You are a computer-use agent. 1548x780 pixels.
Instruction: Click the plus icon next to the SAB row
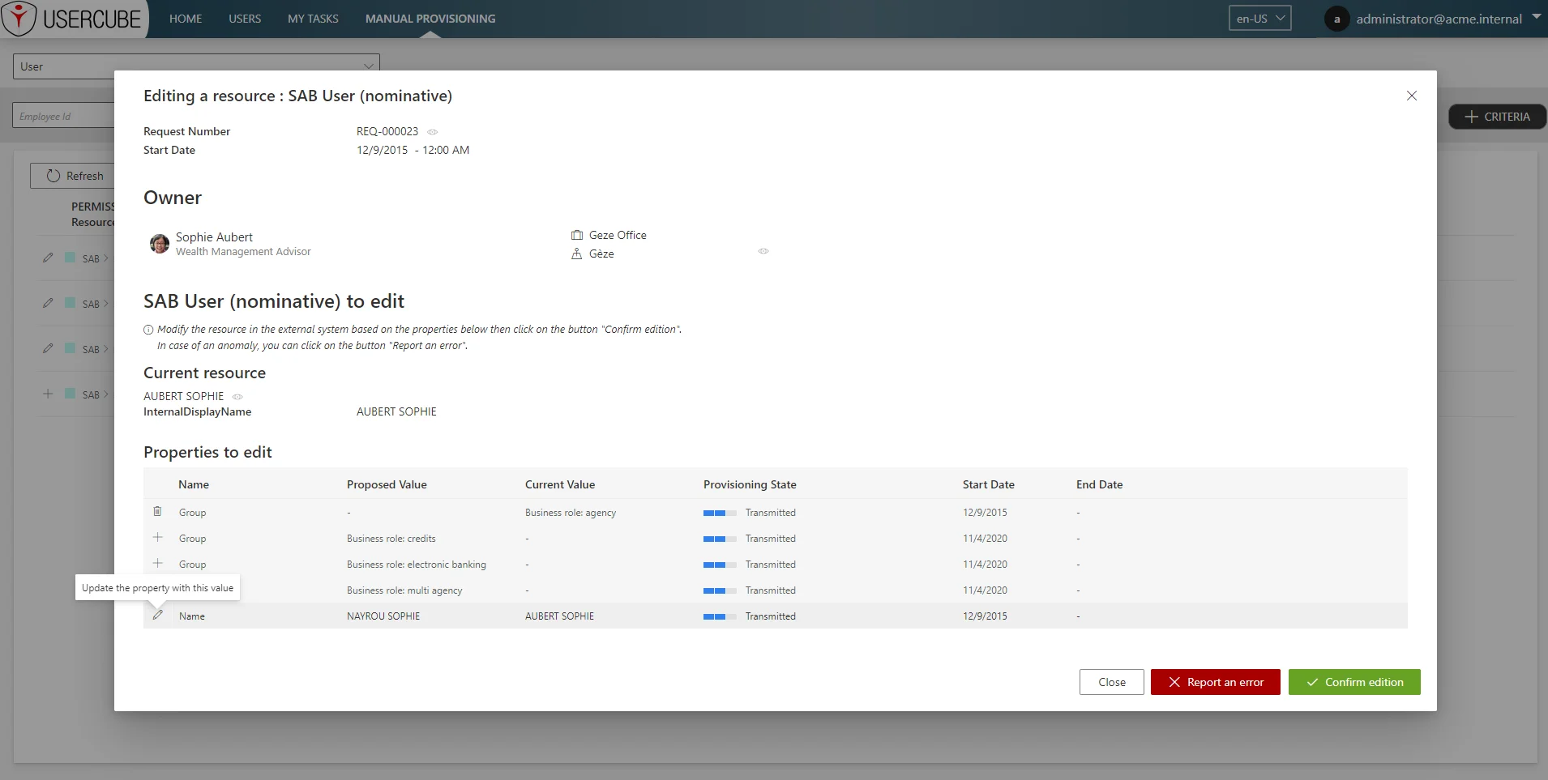48,394
